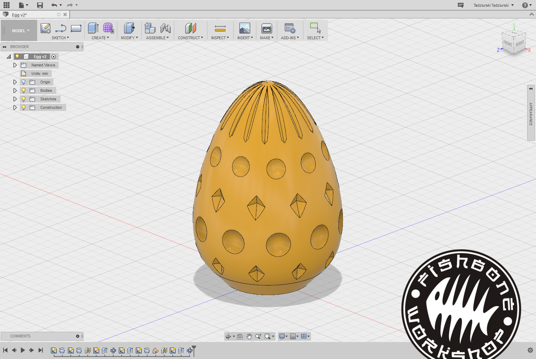Screen dimensions: 536x359
Task: Open the SKETCH menu
Action: click(60, 38)
